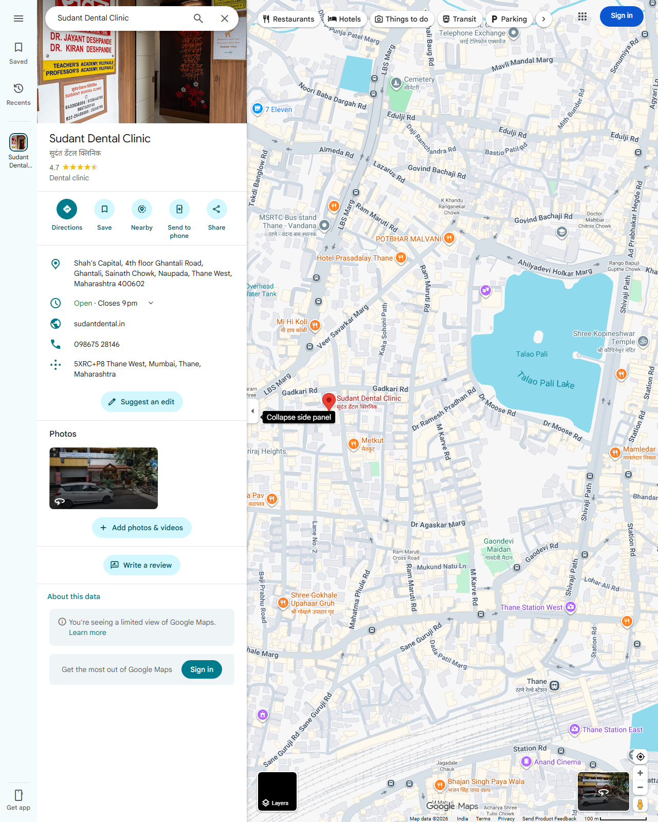Open Privacy link in footer
The height and width of the screenshot is (822, 658).
coord(506,818)
